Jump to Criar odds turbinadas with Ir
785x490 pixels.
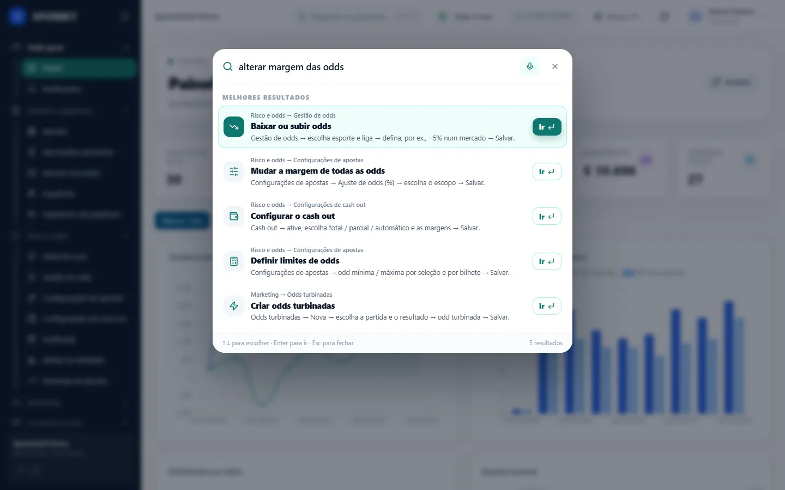pos(547,306)
